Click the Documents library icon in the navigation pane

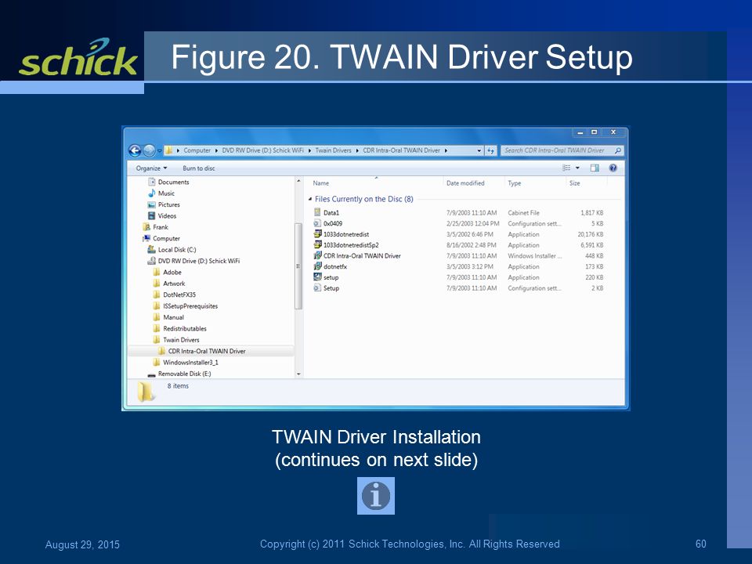point(151,183)
